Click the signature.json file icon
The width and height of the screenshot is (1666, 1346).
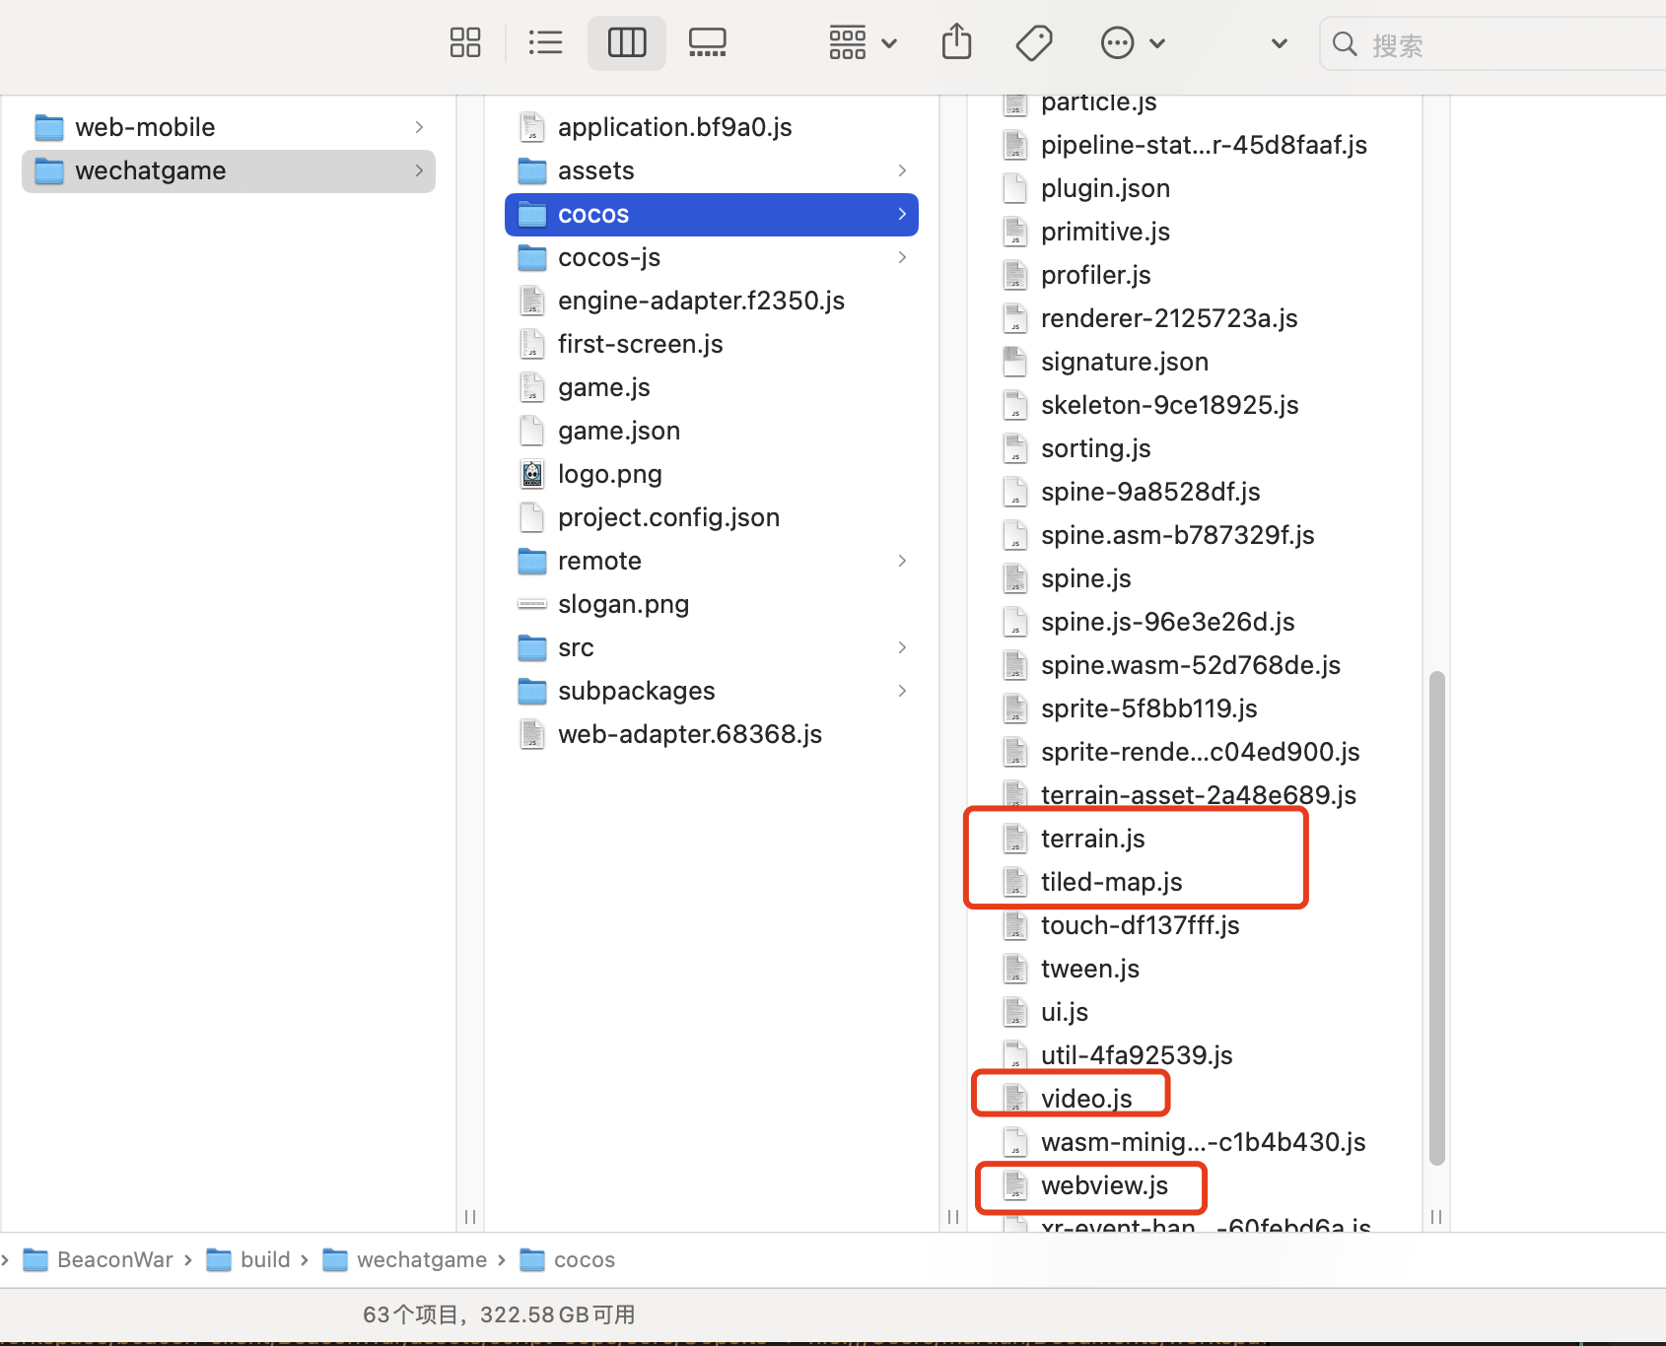pyautogui.click(x=1015, y=362)
